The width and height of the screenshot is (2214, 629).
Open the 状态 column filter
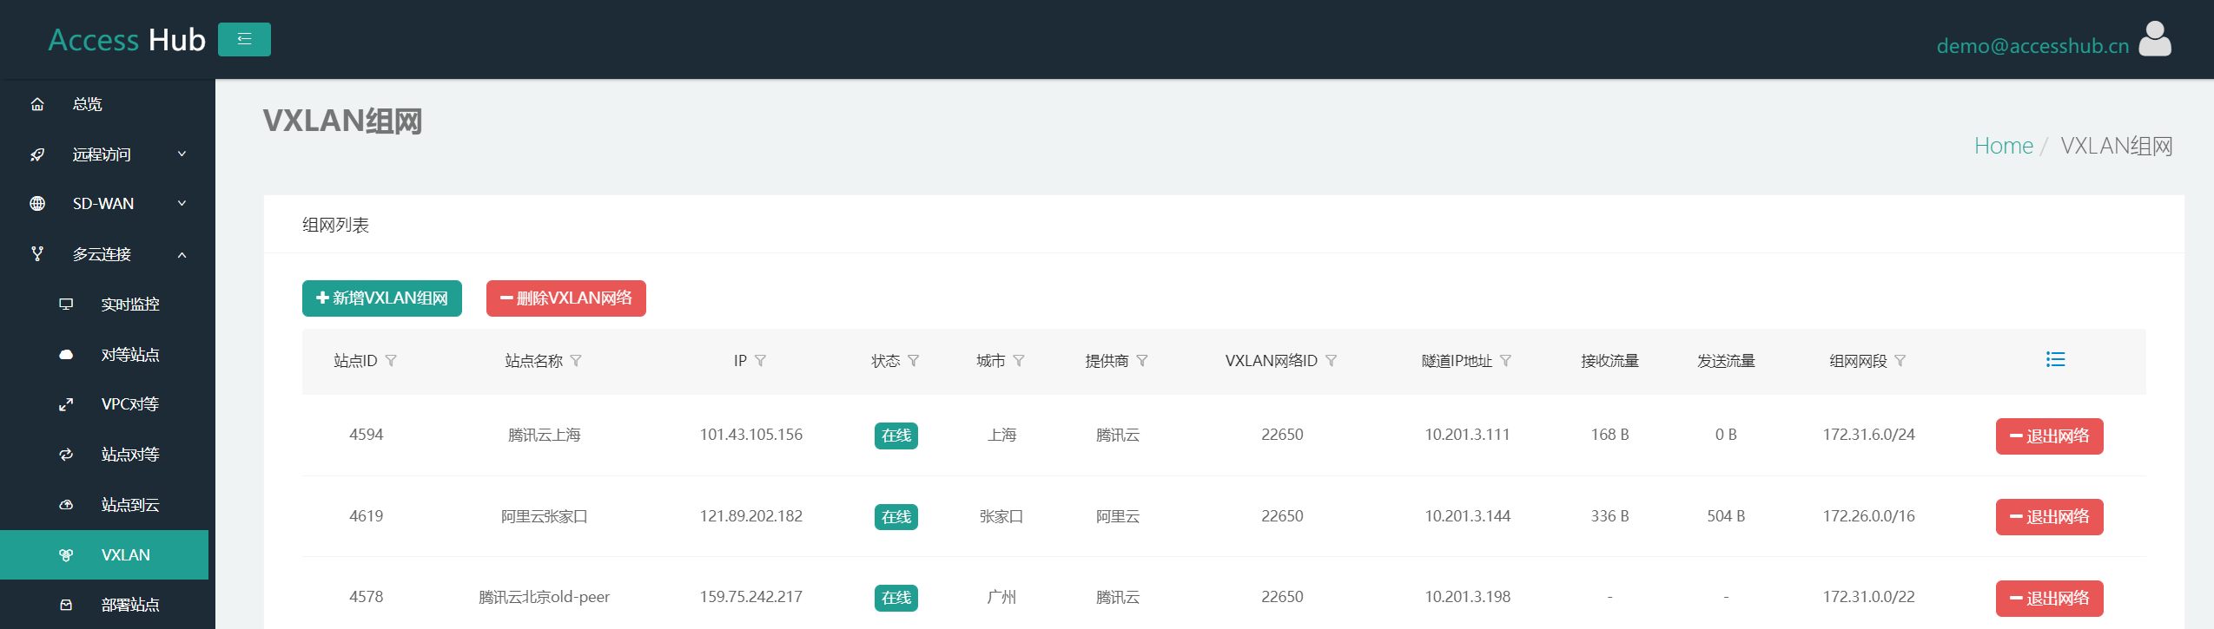[913, 361]
